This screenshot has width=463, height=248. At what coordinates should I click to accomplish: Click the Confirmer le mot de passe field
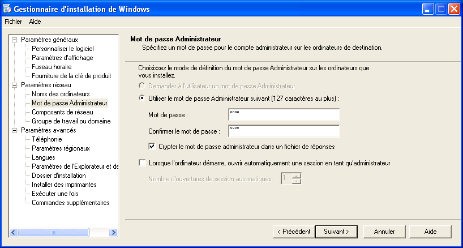(284, 131)
